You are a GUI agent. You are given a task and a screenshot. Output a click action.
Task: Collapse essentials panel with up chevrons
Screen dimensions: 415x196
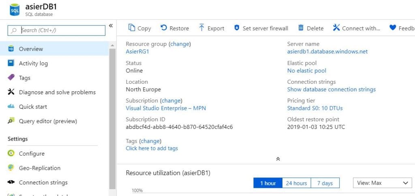(x=278, y=159)
